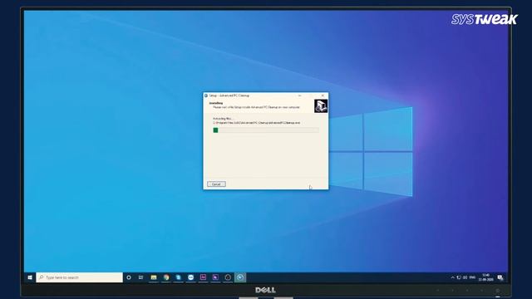Open File Explorer from the taskbar

[x=154, y=277]
